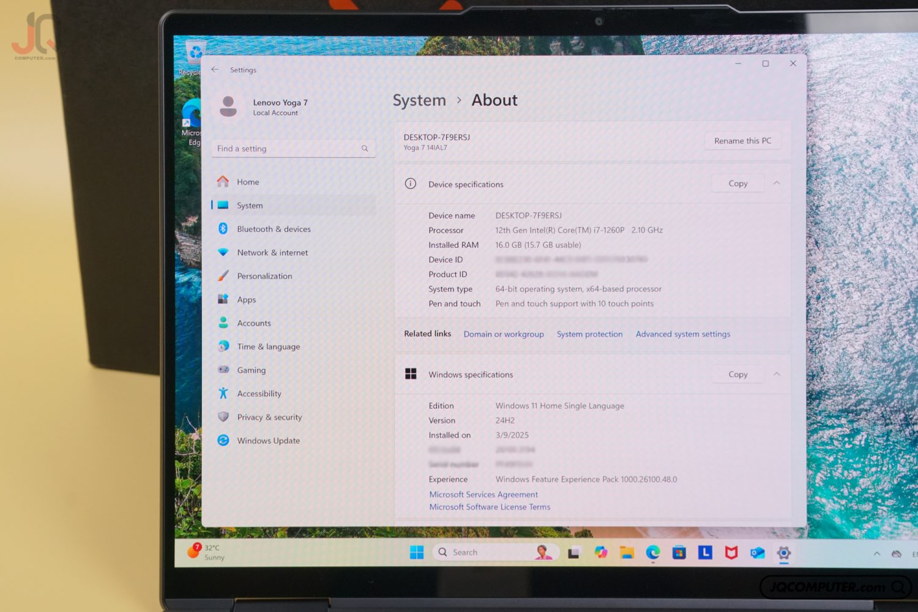Click Rename this PC button
This screenshot has height=612, width=918.
tap(742, 141)
